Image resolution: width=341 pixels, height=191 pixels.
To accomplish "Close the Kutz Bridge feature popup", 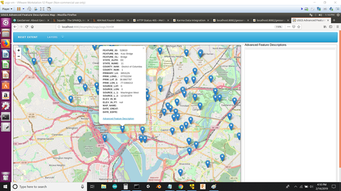I will pyautogui.click(x=143, y=48).
